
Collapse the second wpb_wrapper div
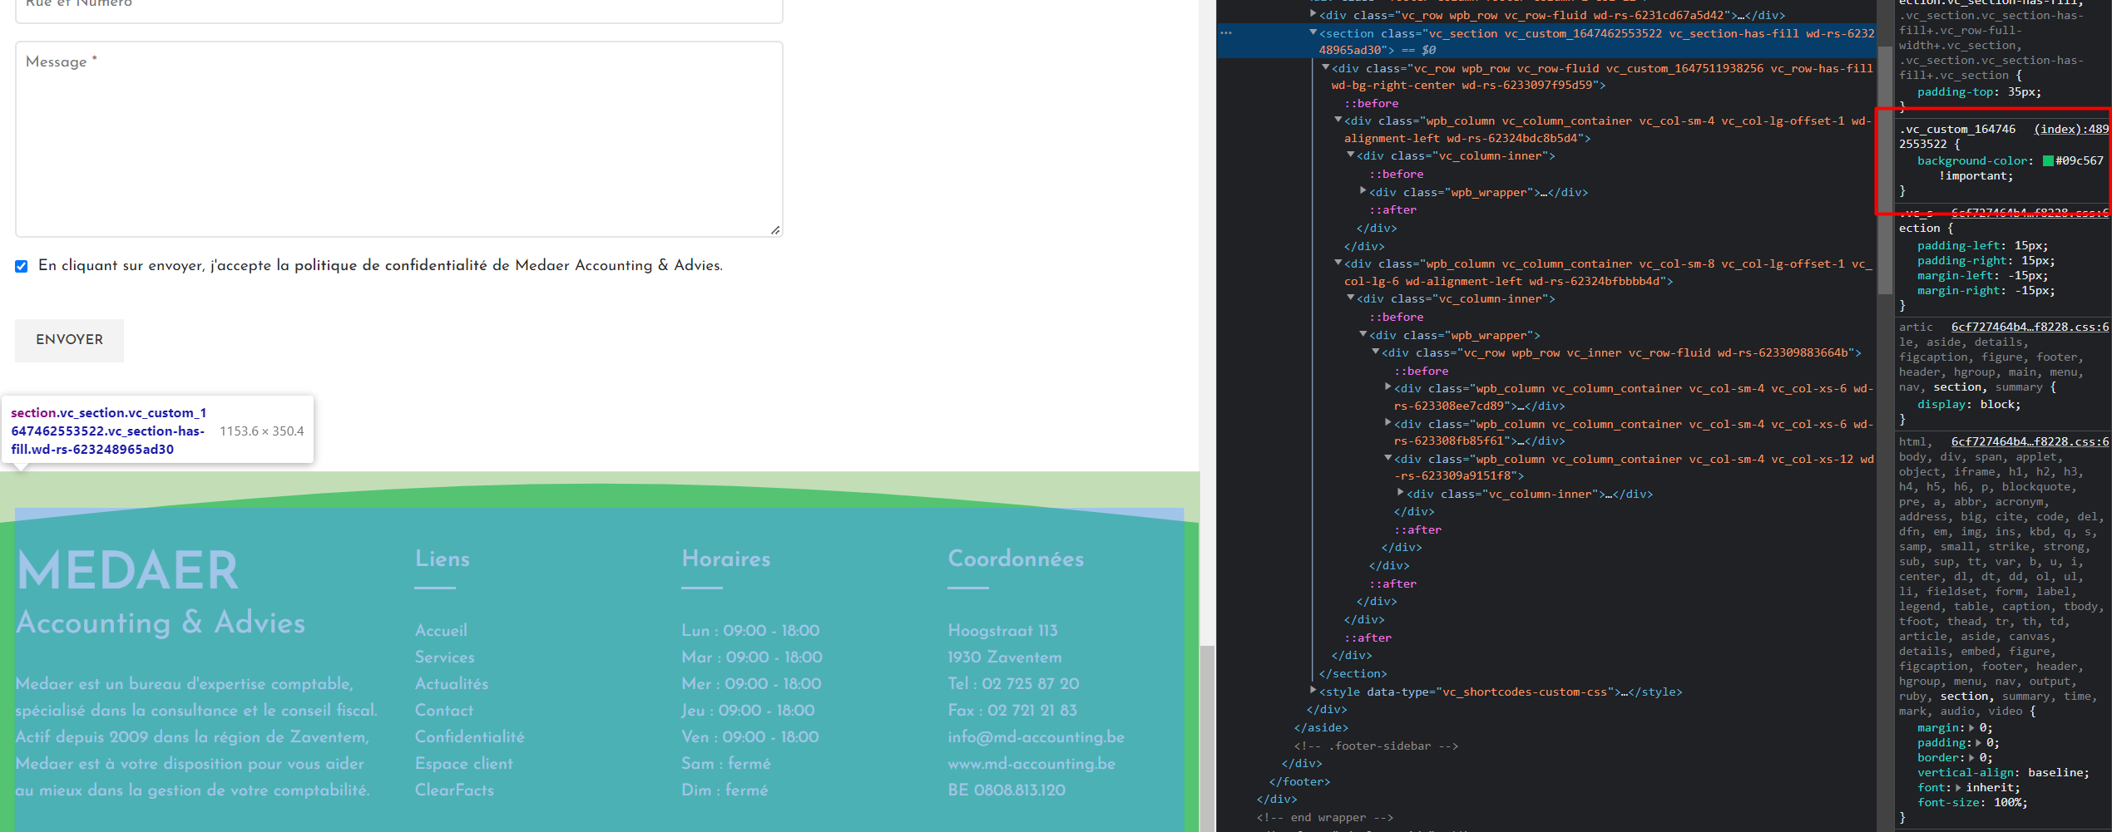pos(1363,334)
